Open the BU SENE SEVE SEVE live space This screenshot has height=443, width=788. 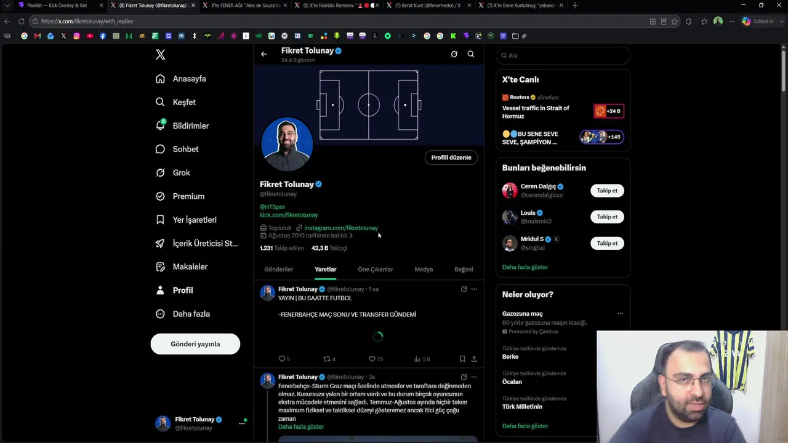(x=563, y=137)
